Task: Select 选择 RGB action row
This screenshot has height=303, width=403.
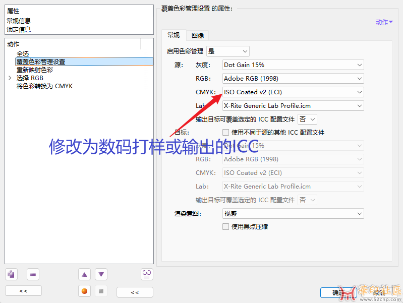Action: click(30, 78)
